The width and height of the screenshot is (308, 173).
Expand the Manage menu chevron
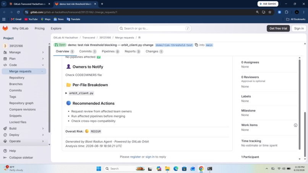point(43,52)
